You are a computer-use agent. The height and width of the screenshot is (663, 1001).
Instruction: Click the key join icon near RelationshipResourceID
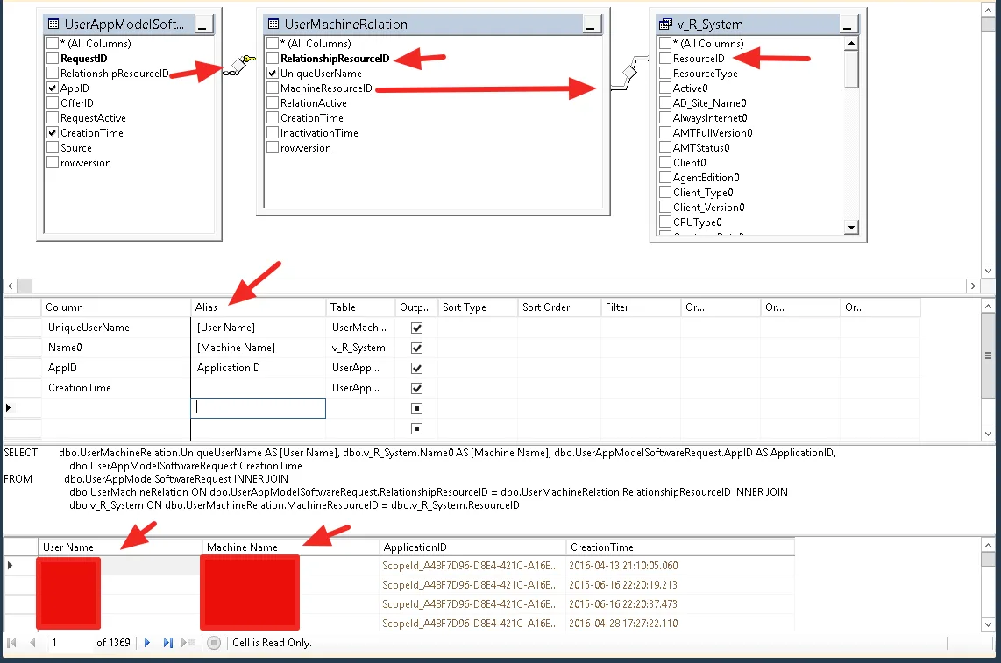click(x=239, y=65)
